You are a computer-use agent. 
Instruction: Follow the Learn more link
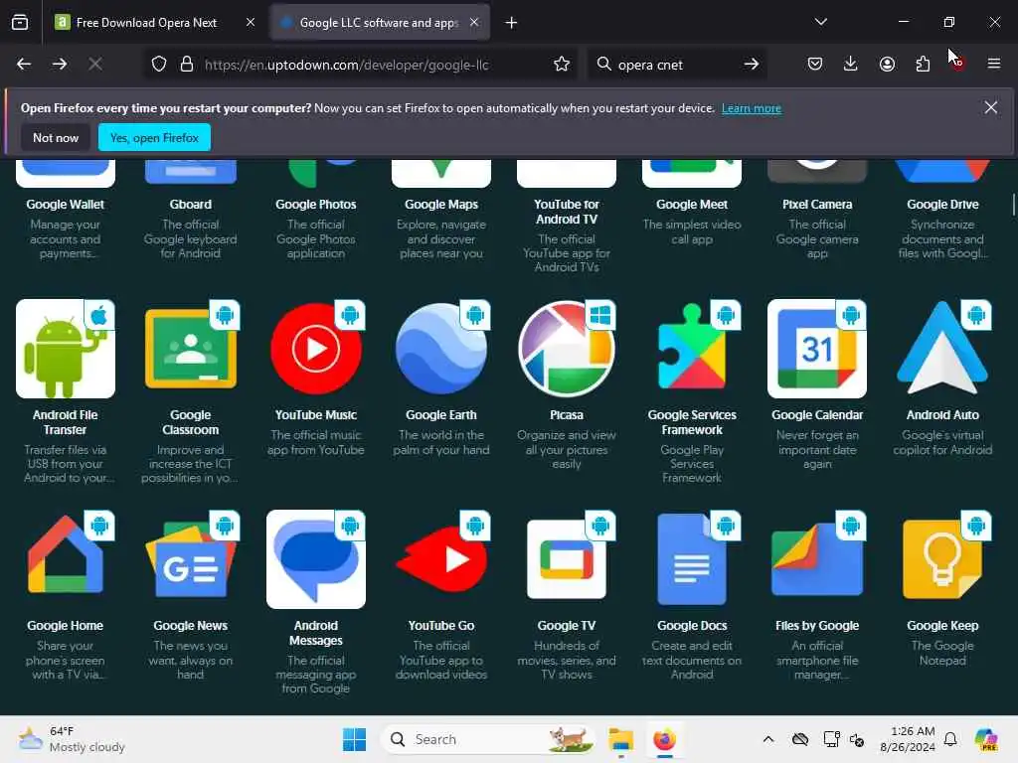tap(752, 108)
